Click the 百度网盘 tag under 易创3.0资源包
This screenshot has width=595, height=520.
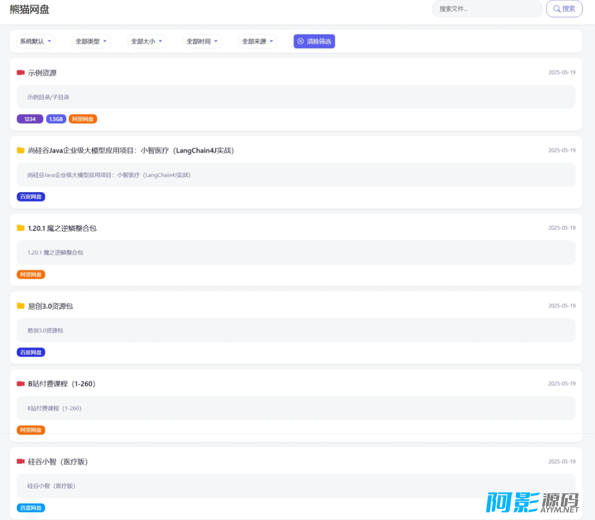coord(31,352)
